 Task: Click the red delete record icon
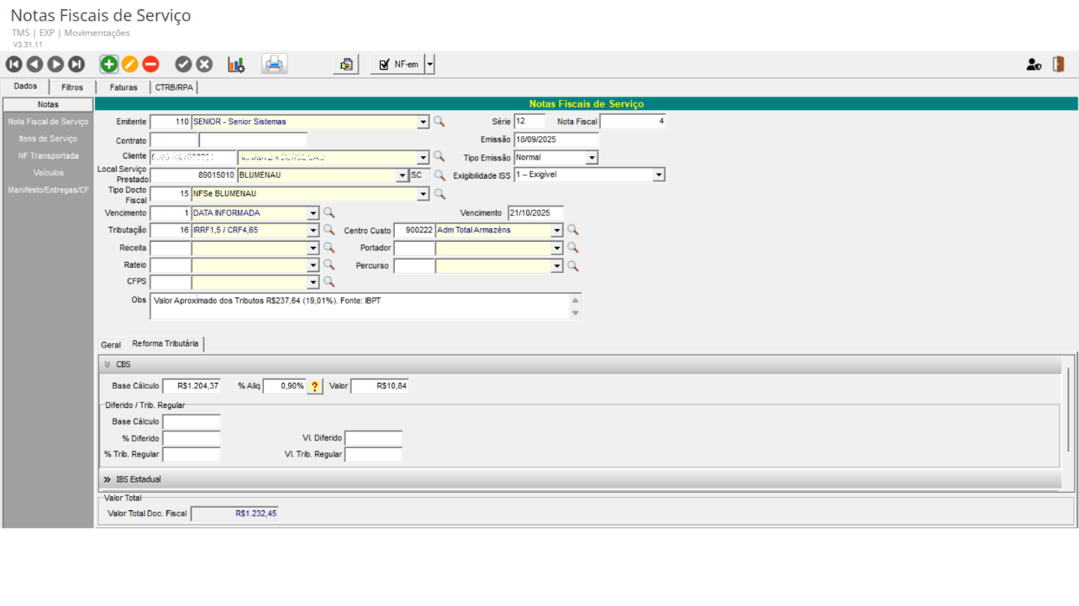point(150,65)
